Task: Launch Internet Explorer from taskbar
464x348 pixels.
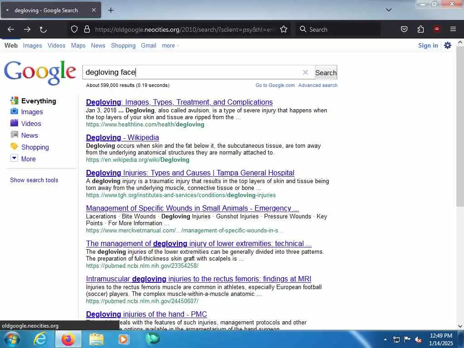Action: point(40,339)
